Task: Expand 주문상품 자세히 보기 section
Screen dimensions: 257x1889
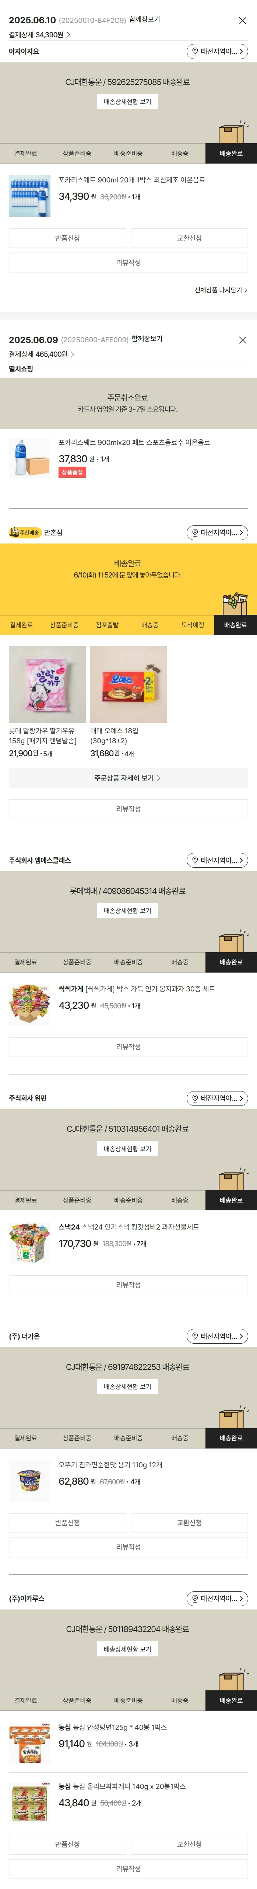Action: coord(128,778)
